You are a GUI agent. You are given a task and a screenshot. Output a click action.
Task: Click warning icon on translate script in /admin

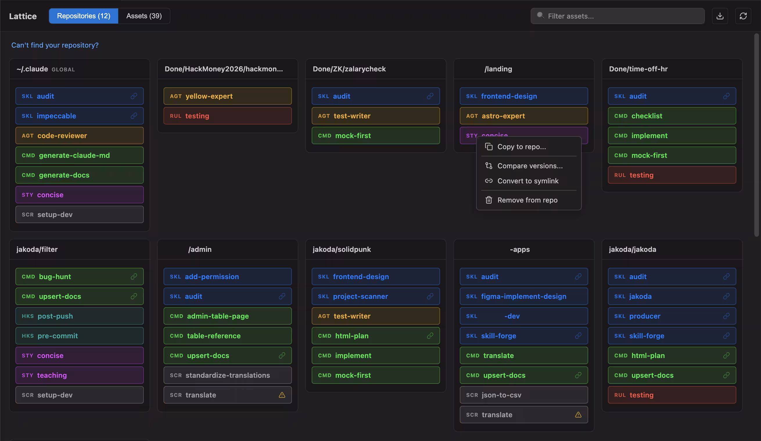click(282, 395)
